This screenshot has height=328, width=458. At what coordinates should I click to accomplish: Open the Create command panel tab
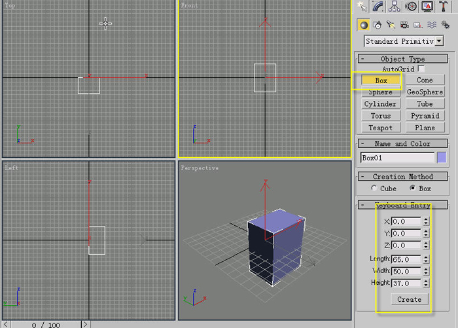(362, 7)
